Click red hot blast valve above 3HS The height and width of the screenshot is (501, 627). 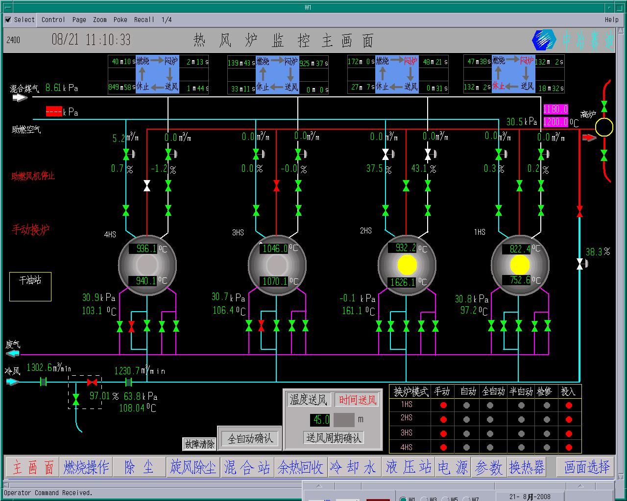277,185
